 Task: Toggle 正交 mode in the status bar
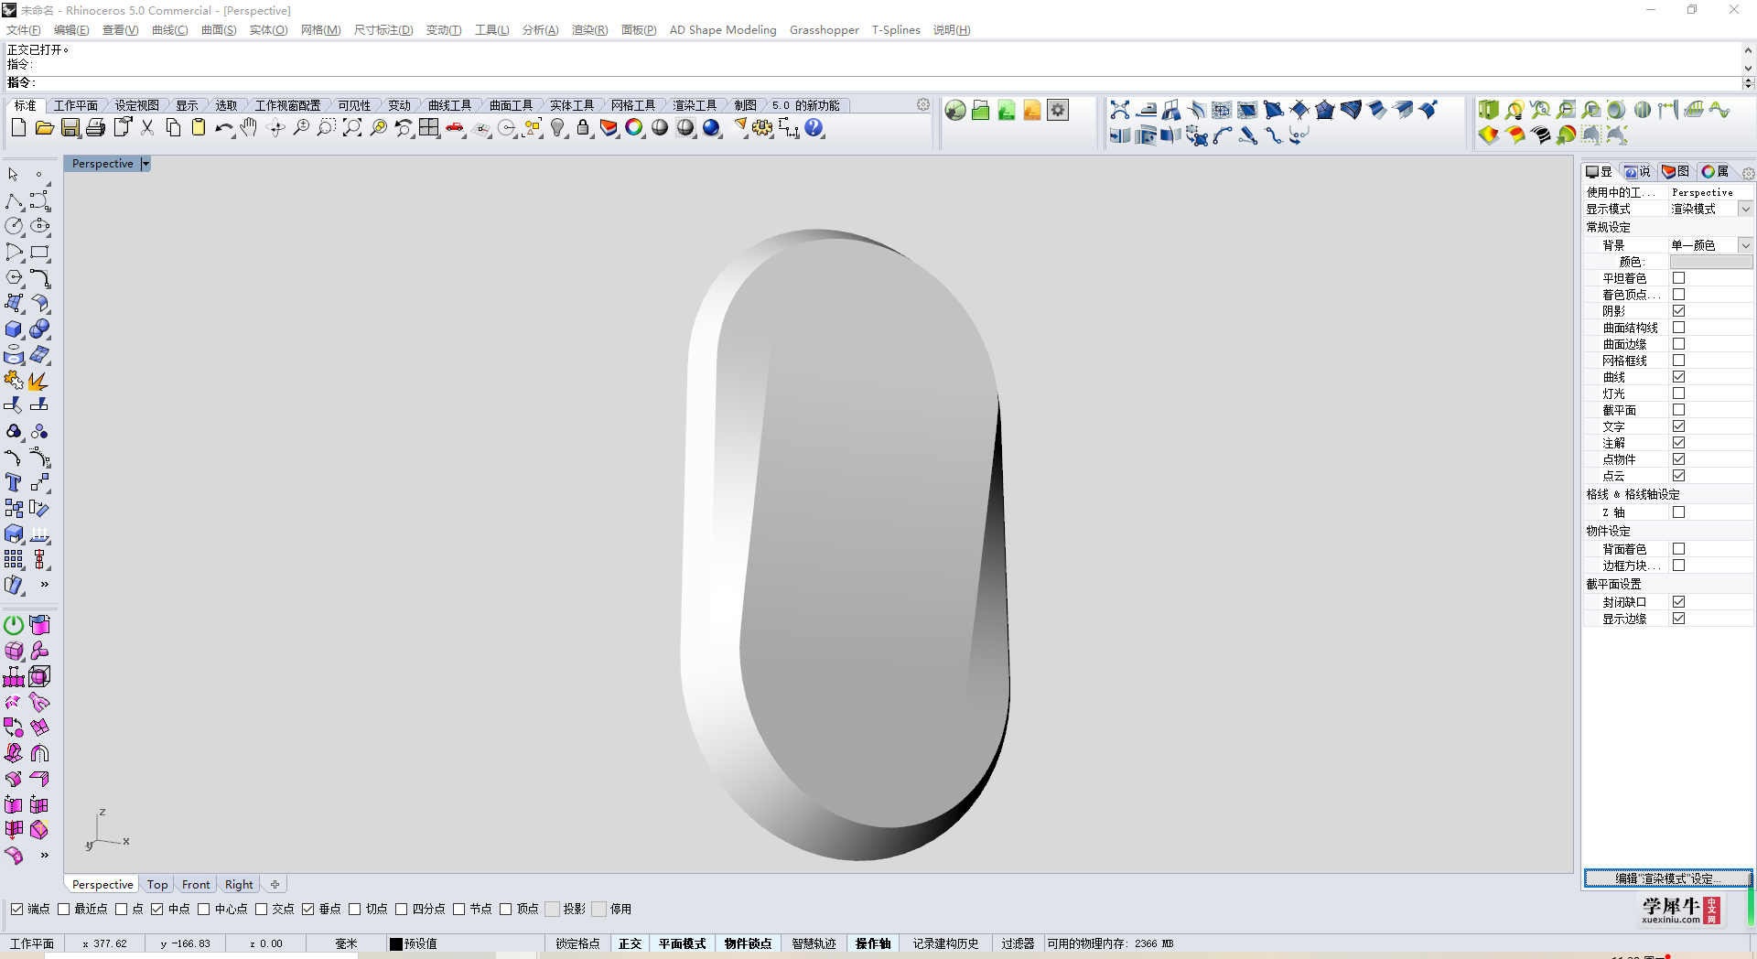[630, 943]
